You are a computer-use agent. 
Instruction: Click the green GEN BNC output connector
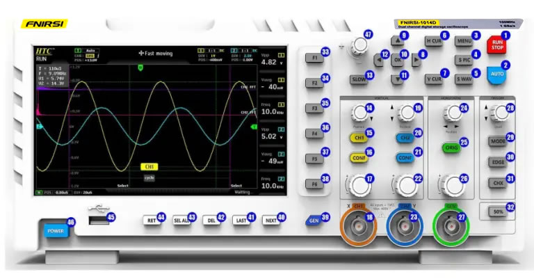point(451,225)
